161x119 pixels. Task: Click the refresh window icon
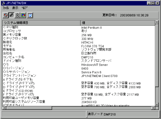[x=30, y=15]
